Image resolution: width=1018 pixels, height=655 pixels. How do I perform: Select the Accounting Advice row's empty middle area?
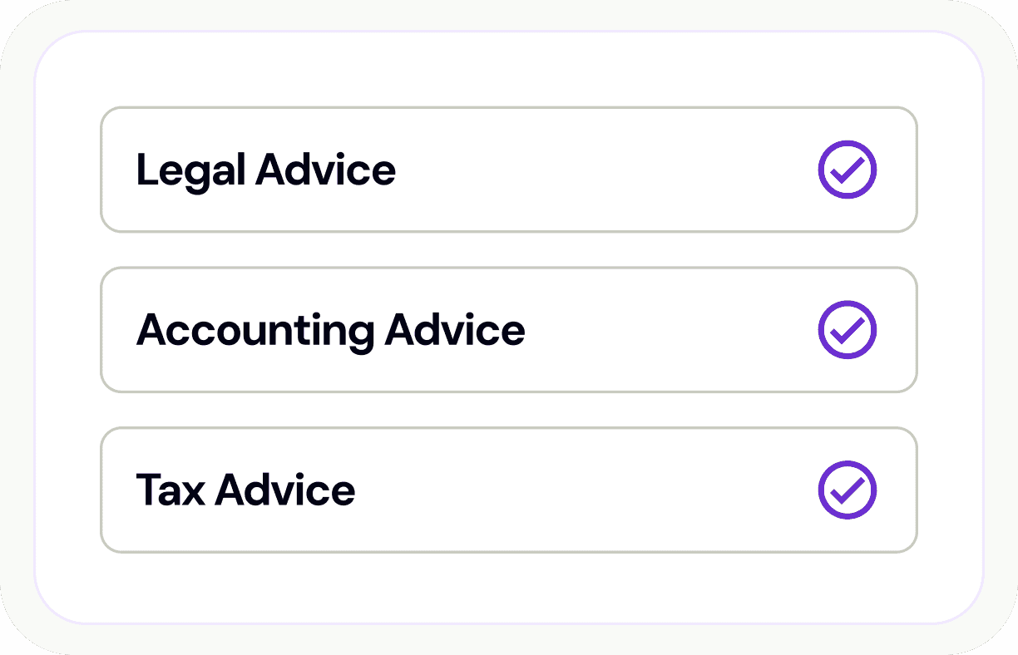(665, 330)
